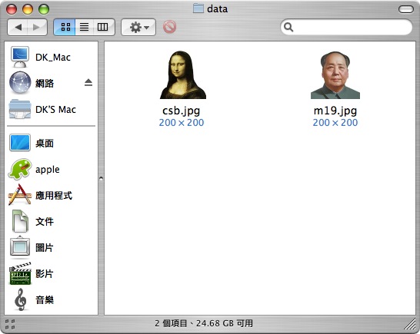Click the red prohibited burn icon
The height and width of the screenshot is (334, 420).
tap(169, 27)
